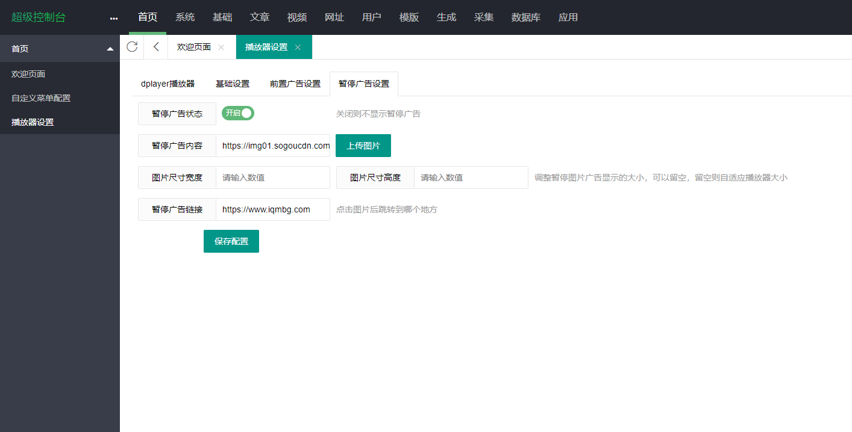The width and height of the screenshot is (852, 432).
Task: Open the 视频 top menu
Action: 297,17
